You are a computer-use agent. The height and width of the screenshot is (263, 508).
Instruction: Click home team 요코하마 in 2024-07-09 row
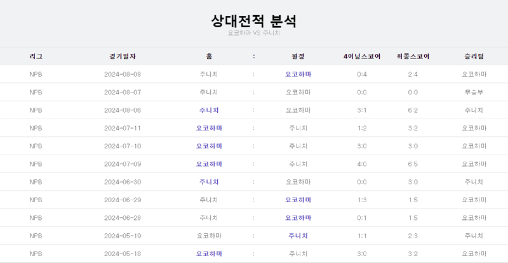point(209,164)
